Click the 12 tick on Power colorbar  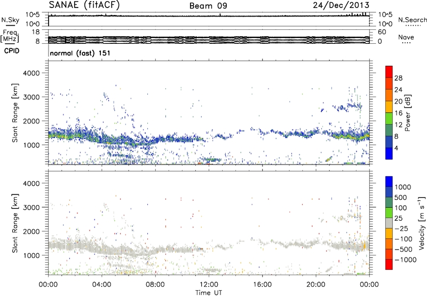coord(398,125)
